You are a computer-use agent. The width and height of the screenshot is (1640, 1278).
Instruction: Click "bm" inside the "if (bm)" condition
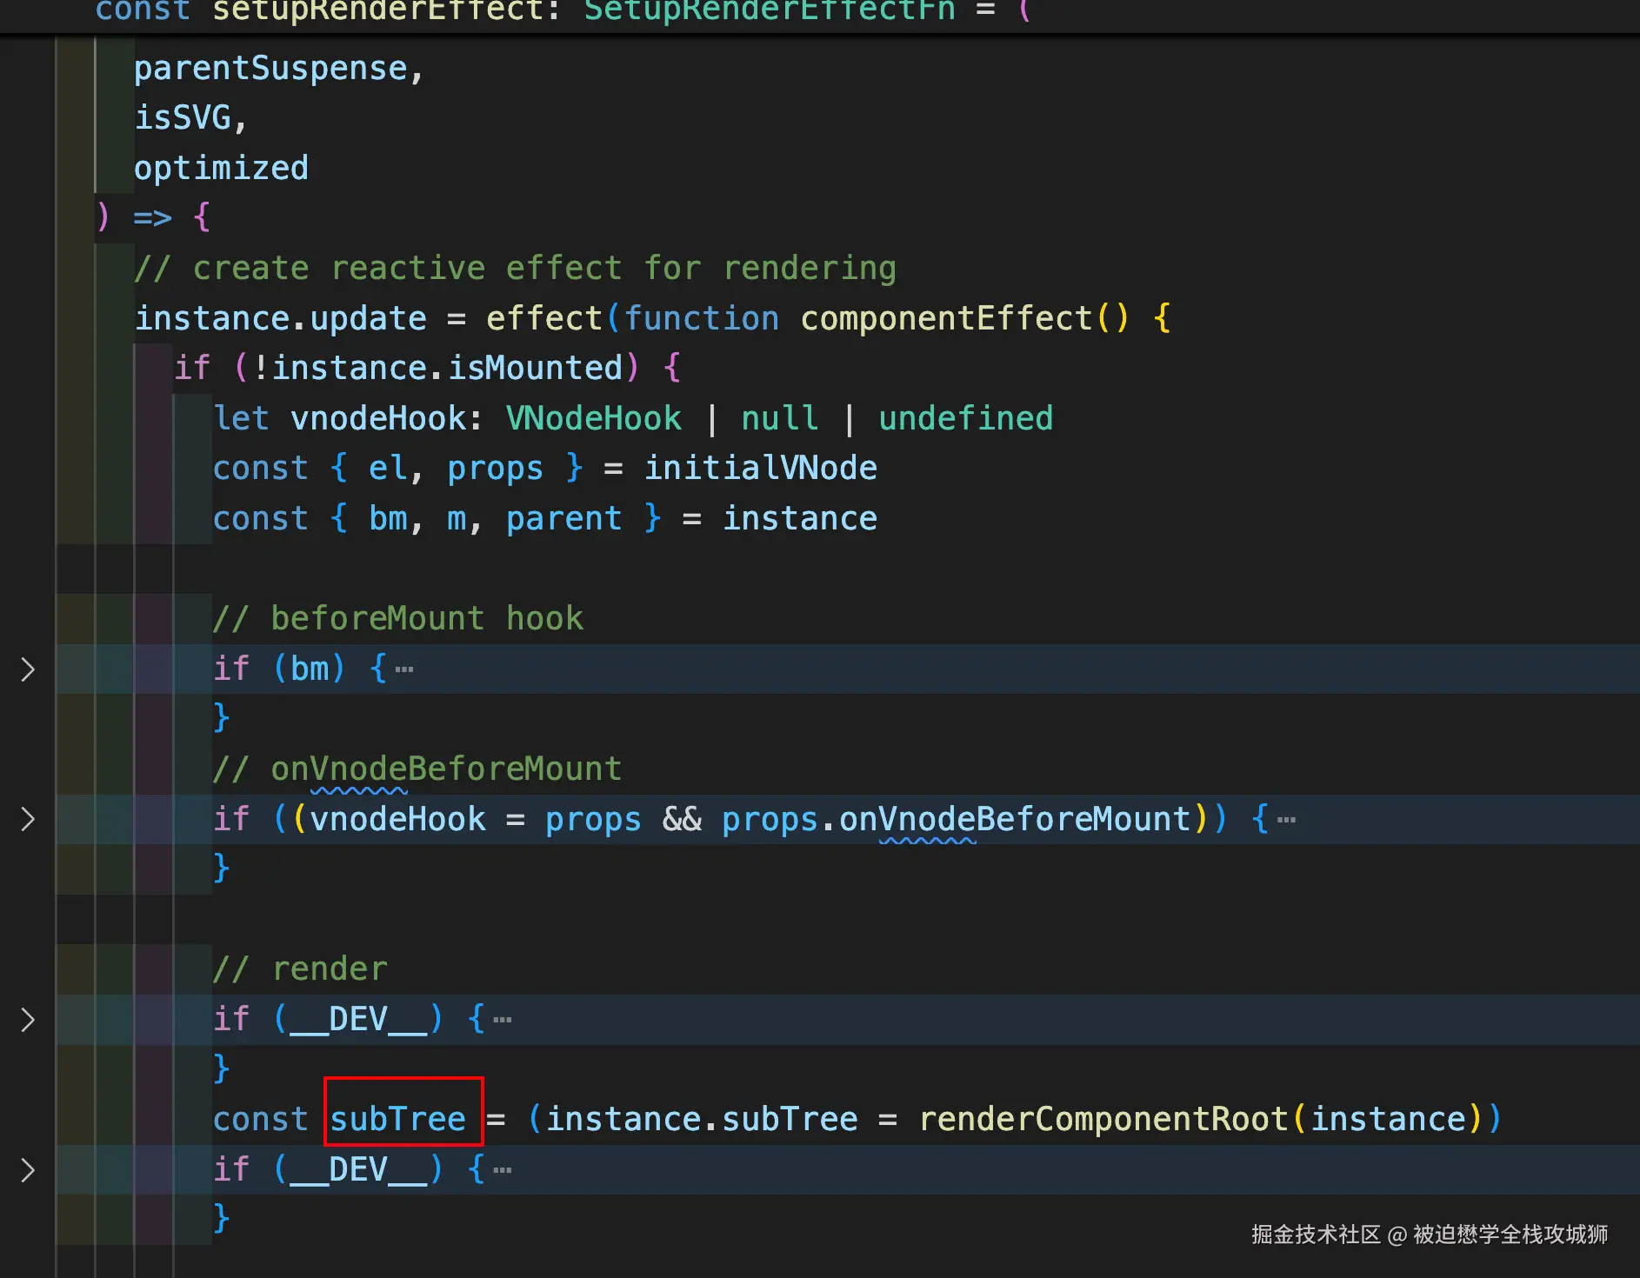(310, 669)
